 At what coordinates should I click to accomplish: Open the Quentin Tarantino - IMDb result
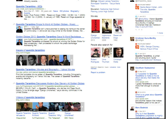pyautogui.click(x=29, y=6)
